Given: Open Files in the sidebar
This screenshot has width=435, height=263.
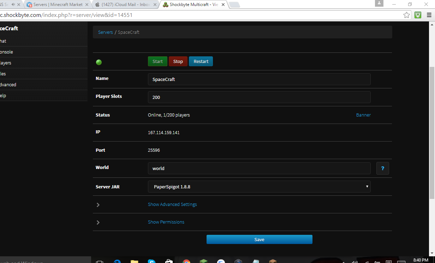Looking at the screenshot, I should coord(44,74).
